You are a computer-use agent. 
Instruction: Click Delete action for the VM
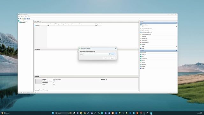[x=144, y=66]
